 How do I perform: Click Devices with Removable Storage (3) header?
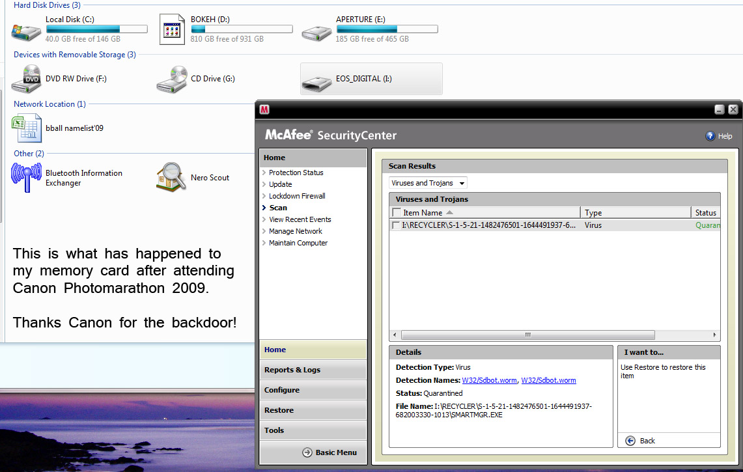tap(75, 55)
